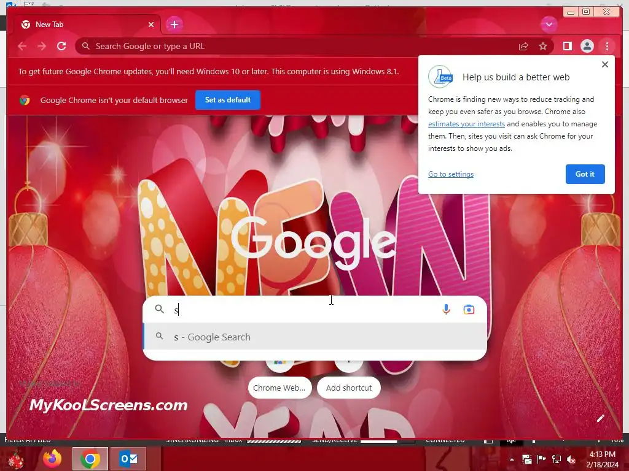Open Firefox from the taskbar

(x=53, y=459)
